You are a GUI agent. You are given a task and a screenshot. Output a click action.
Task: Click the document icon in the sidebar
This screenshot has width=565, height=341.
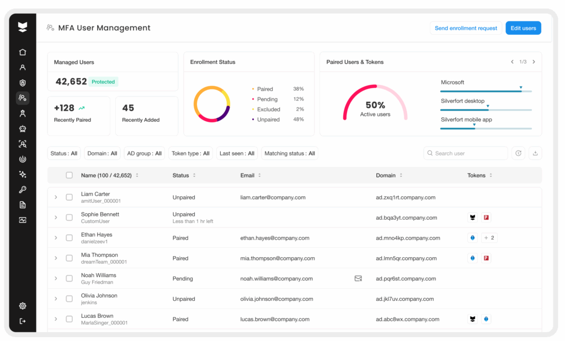[x=23, y=205]
